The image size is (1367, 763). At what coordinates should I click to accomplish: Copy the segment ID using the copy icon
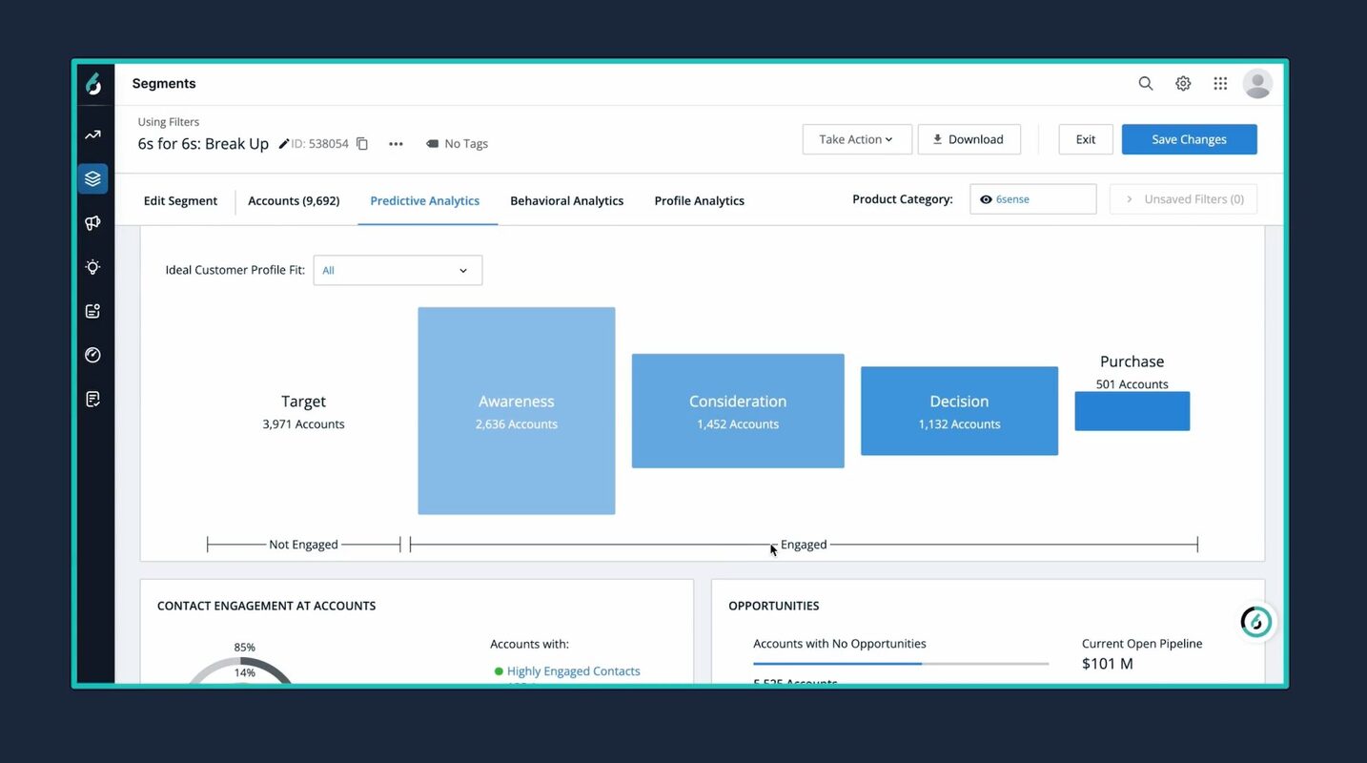point(361,142)
